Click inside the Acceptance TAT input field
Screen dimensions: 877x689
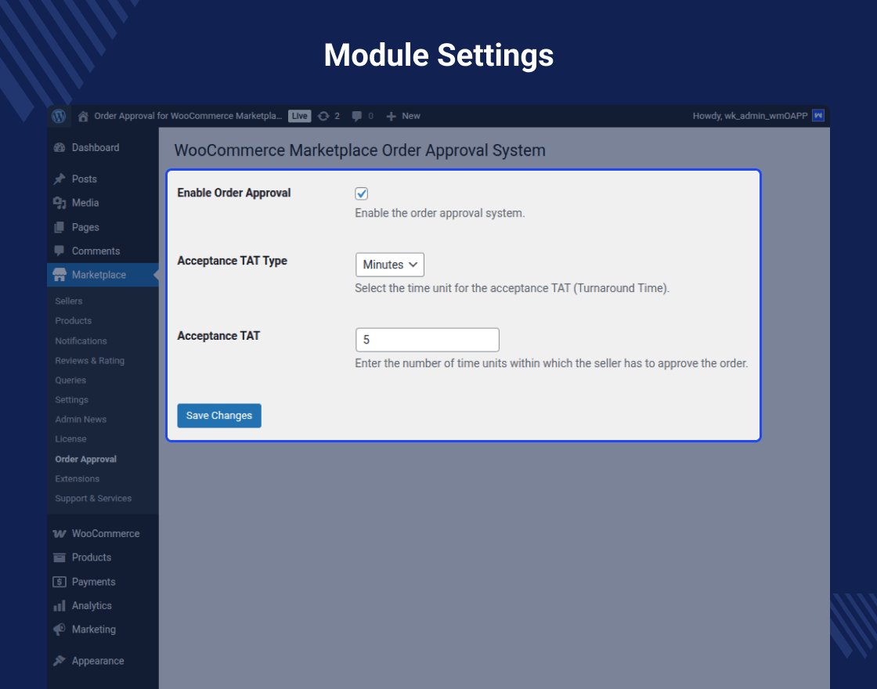tap(427, 340)
